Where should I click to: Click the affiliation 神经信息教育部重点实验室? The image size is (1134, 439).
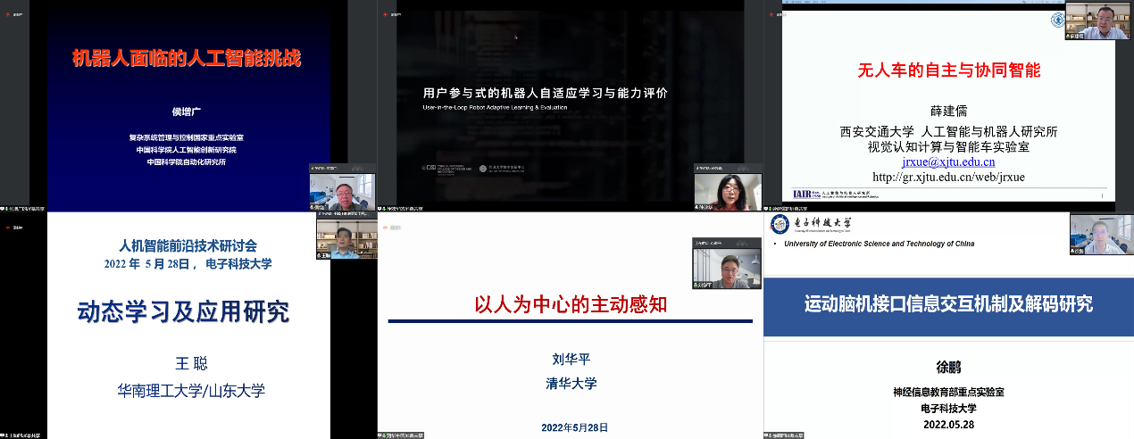(947, 393)
